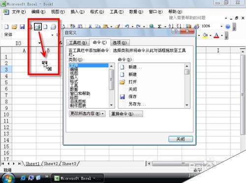Click the Font Color red A icon
Viewport: 246px width, 183px height.
pos(216,35)
